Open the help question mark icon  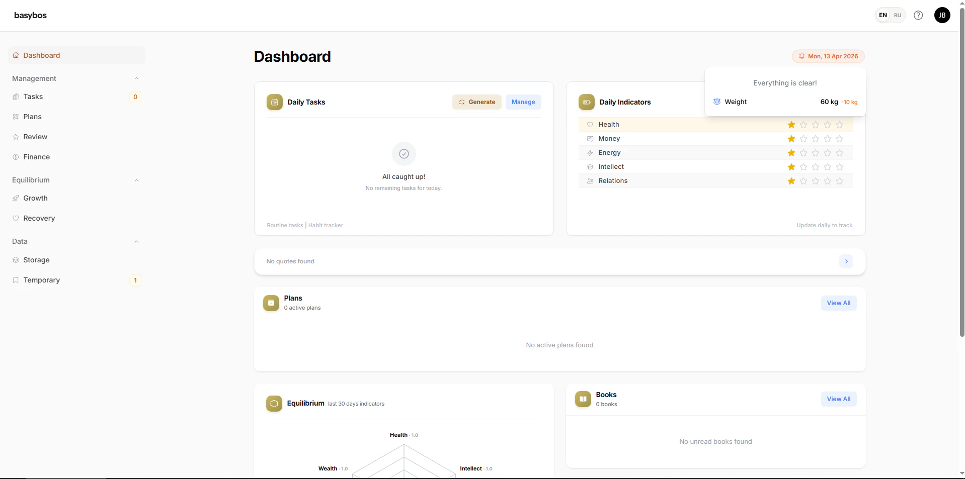coord(918,15)
